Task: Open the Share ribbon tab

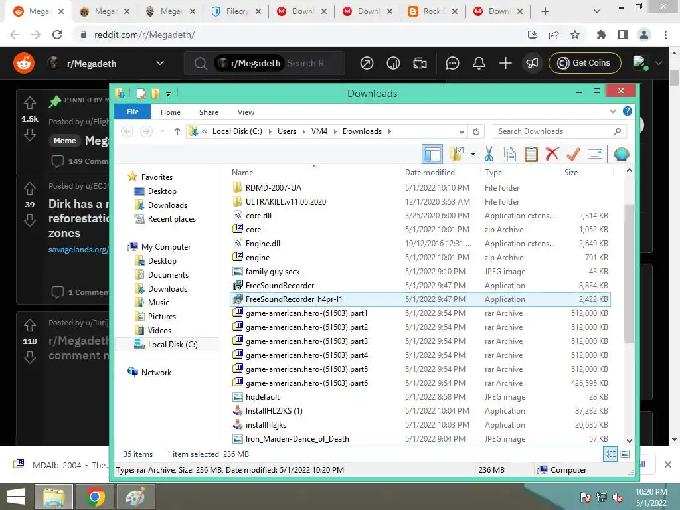Action: pos(209,112)
